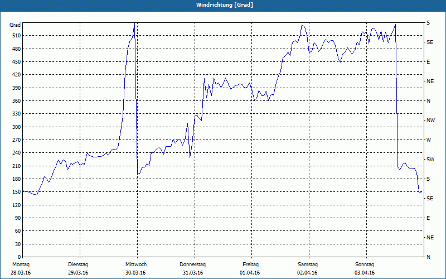Screen dimensions: 446x279
Task: Select the 60 y-axis label
Action: 18,231
